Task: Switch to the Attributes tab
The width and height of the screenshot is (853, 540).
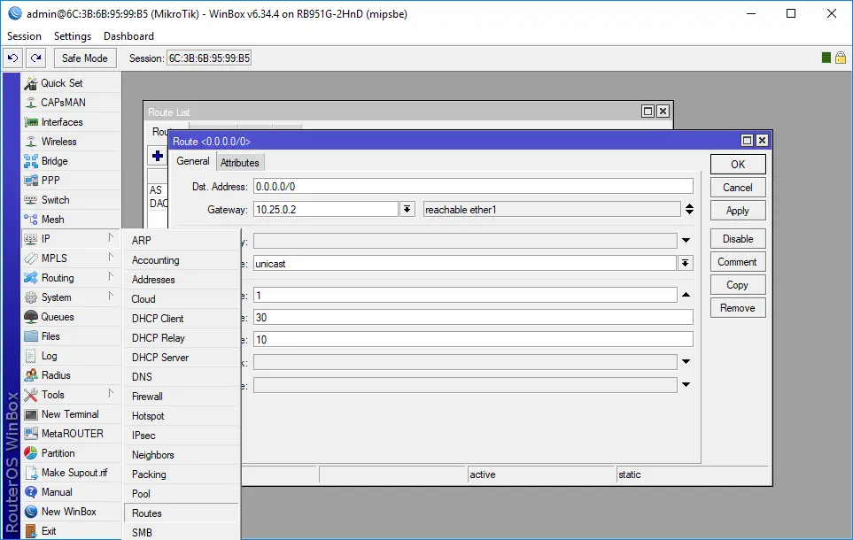Action: (239, 163)
